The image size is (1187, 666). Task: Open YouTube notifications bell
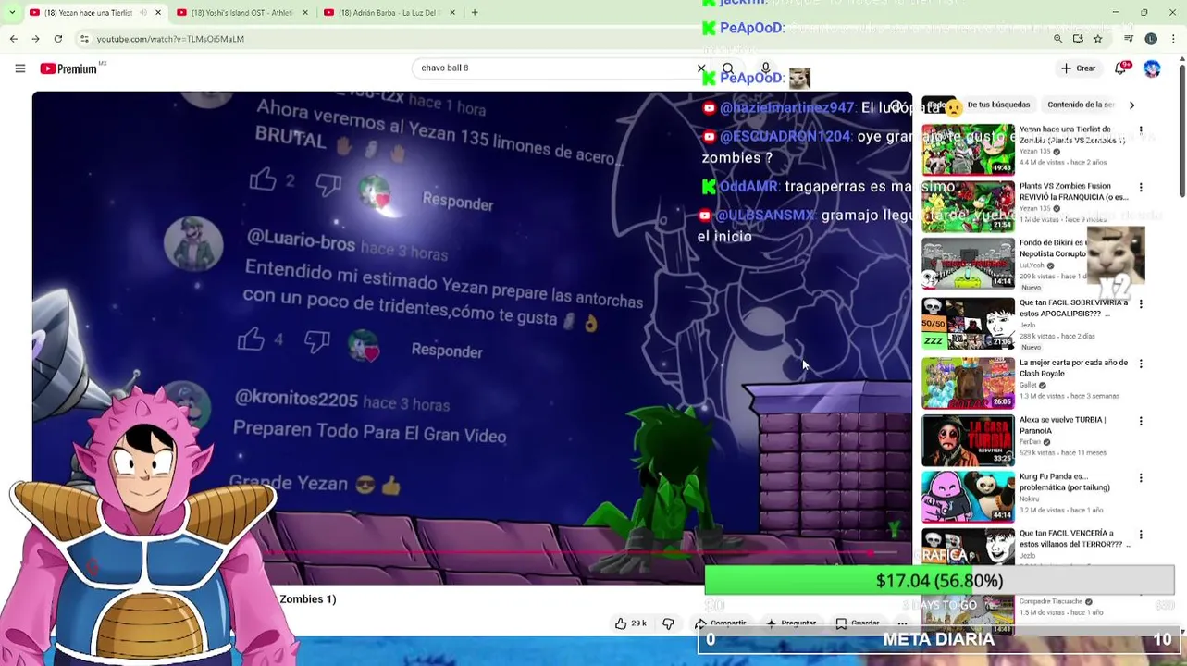coord(1121,68)
